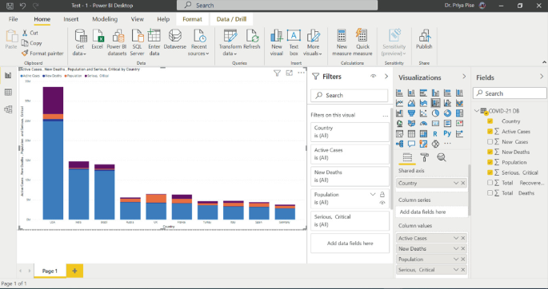Check the Total Deaths field checkbox

coord(490,192)
